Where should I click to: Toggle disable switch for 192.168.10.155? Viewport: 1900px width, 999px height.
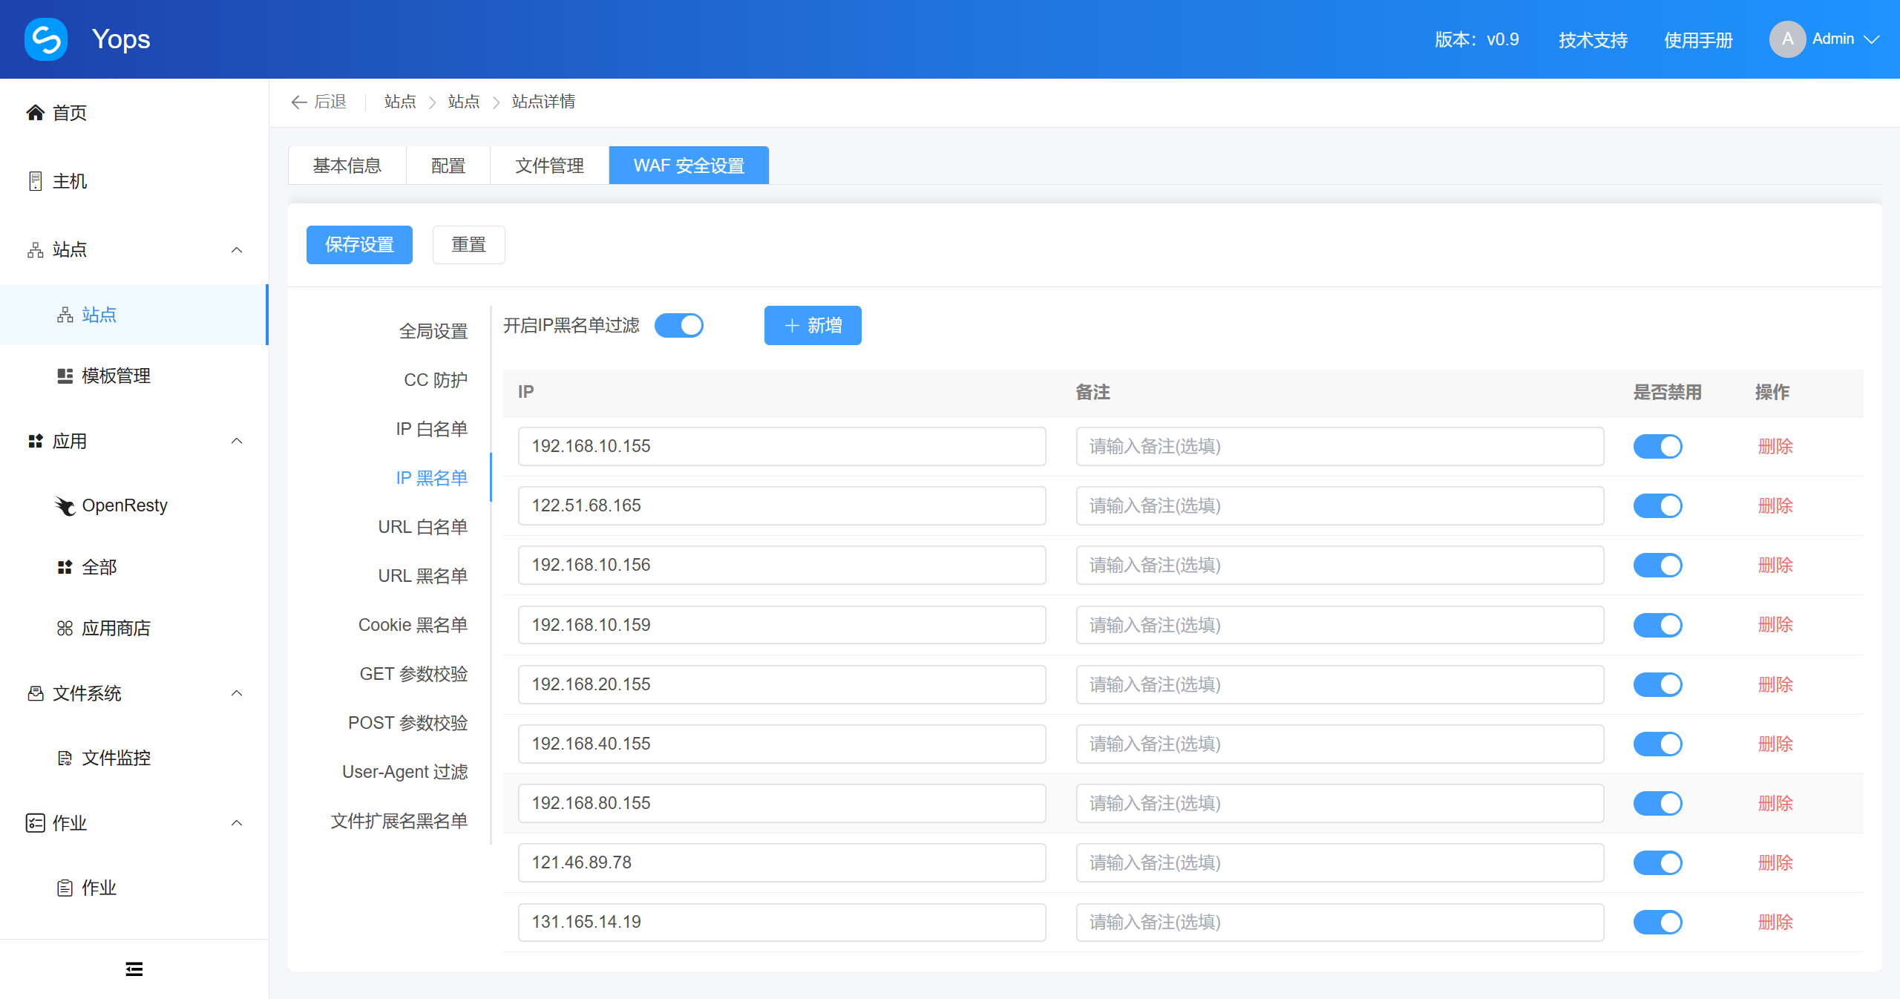1657,447
